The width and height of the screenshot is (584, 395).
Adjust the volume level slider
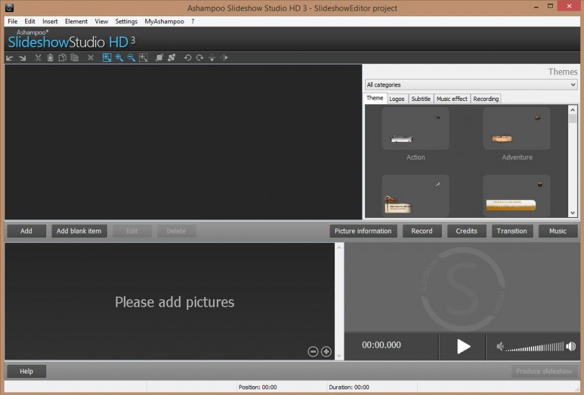pos(535,347)
